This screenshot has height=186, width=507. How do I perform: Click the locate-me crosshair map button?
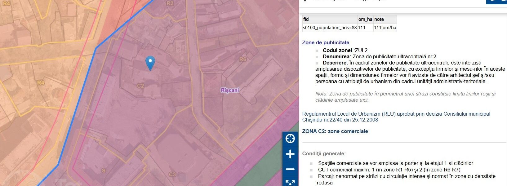[x=290, y=139]
